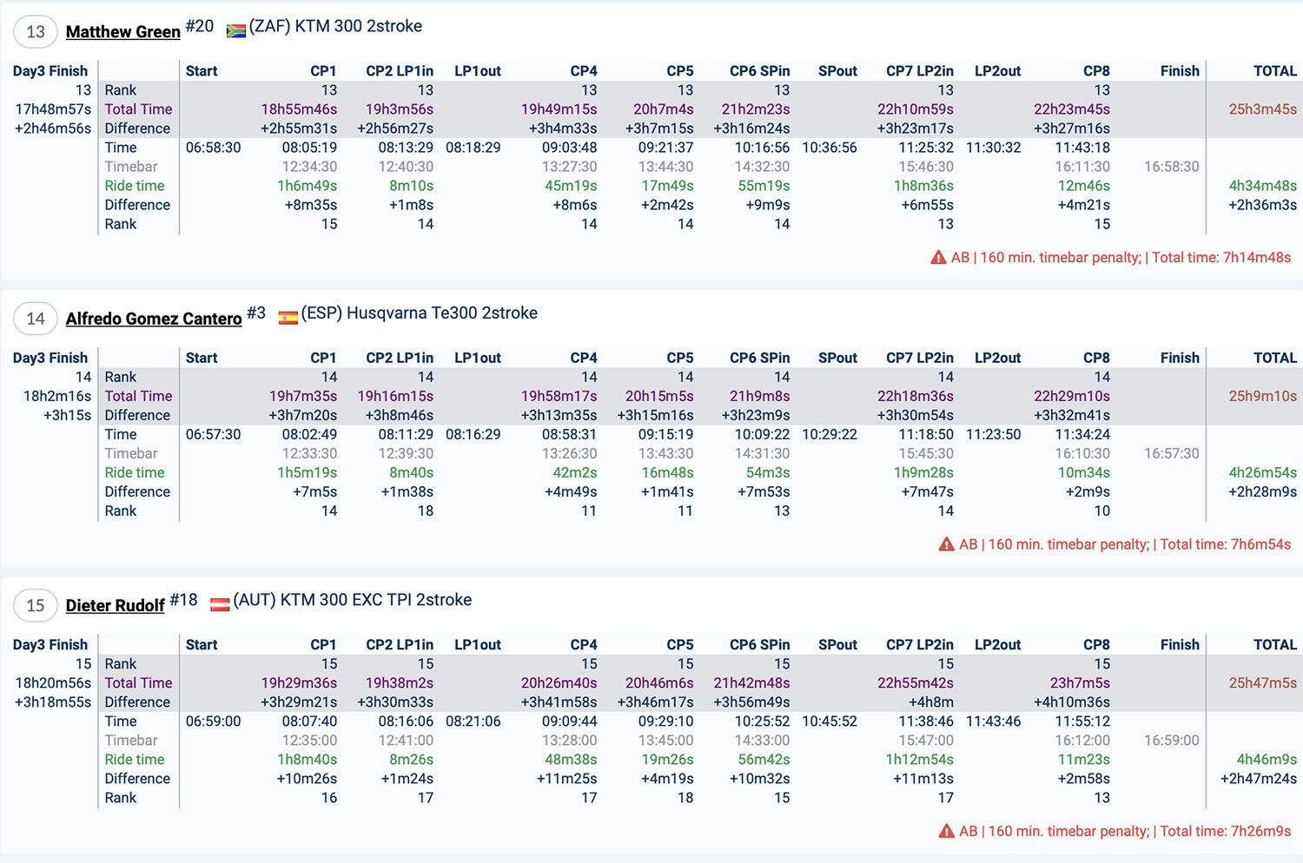Click rider number #18 next to Dieter Rudolf
Viewport: 1303px width, 863px height.
[183, 600]
